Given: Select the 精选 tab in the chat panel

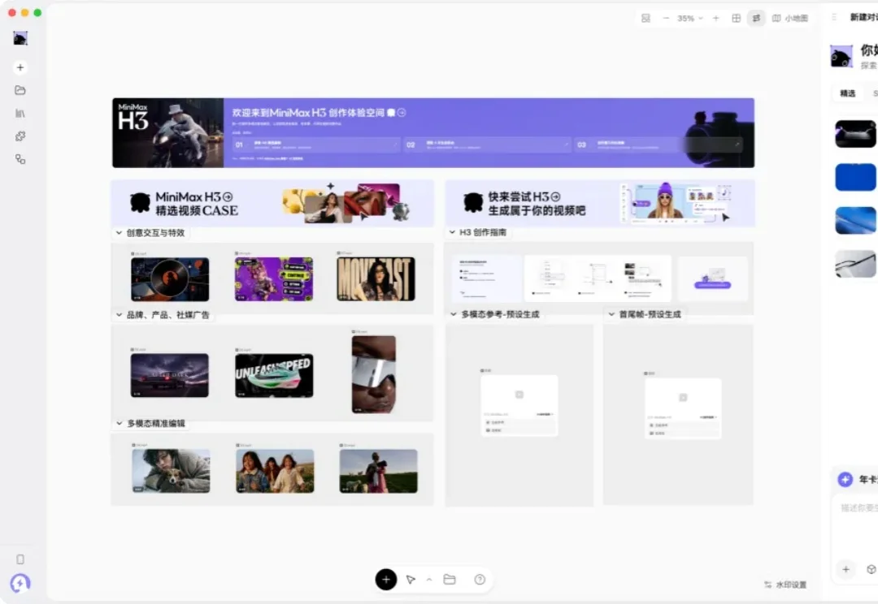Looking at the screenshot, I should click(847, 93).
